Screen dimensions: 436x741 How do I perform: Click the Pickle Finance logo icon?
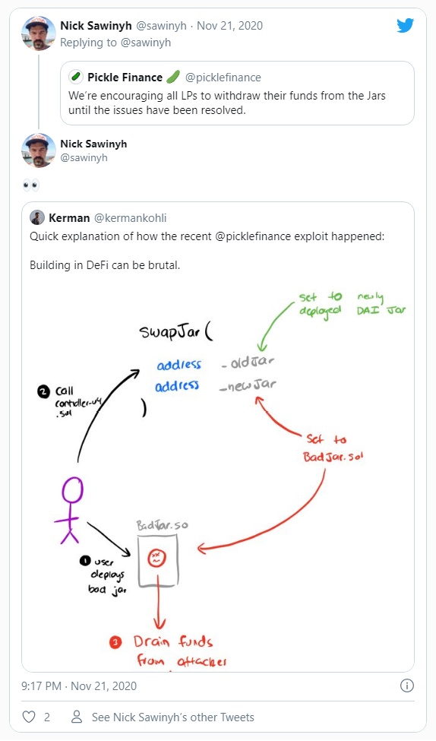[76, 77]
